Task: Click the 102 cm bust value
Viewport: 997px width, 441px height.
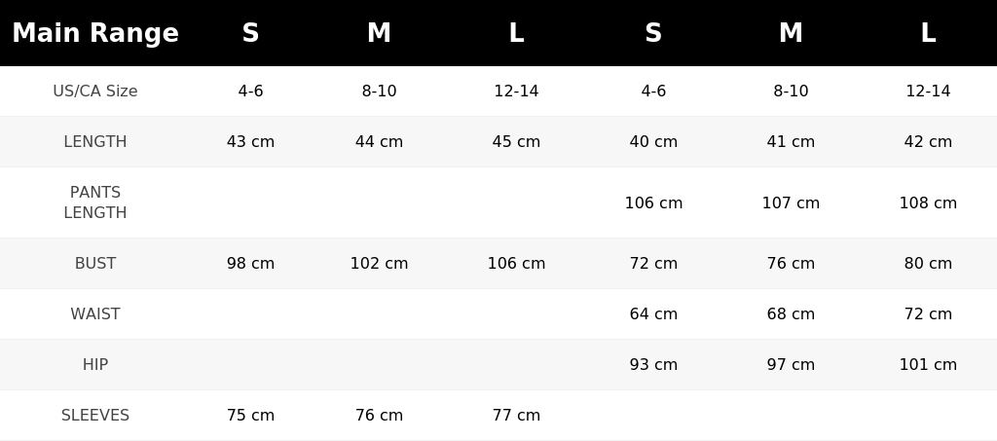Action: point(379,263)
